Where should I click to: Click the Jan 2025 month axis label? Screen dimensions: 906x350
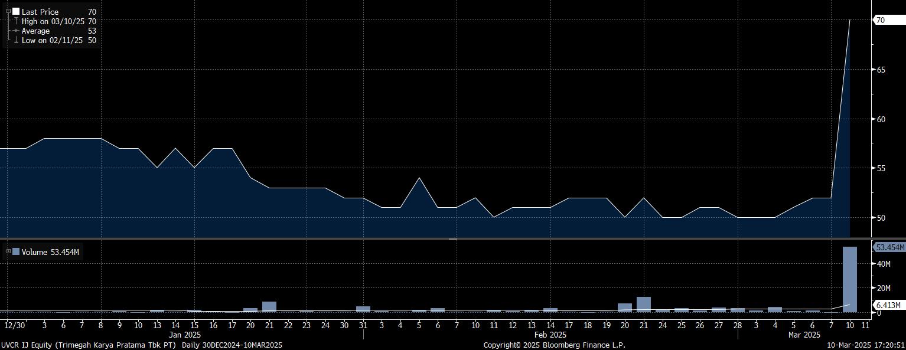point(184,335)
